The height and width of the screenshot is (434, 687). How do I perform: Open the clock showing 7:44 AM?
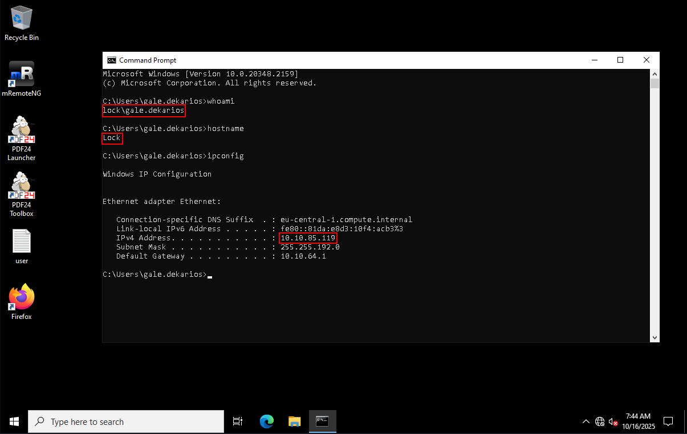[638, 421]
